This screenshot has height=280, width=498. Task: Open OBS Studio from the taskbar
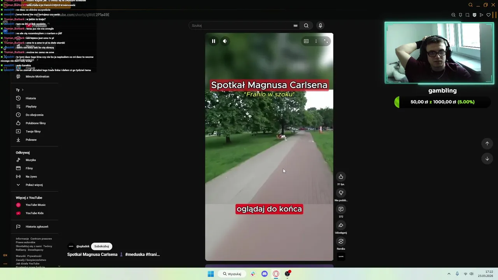[288, 274]
